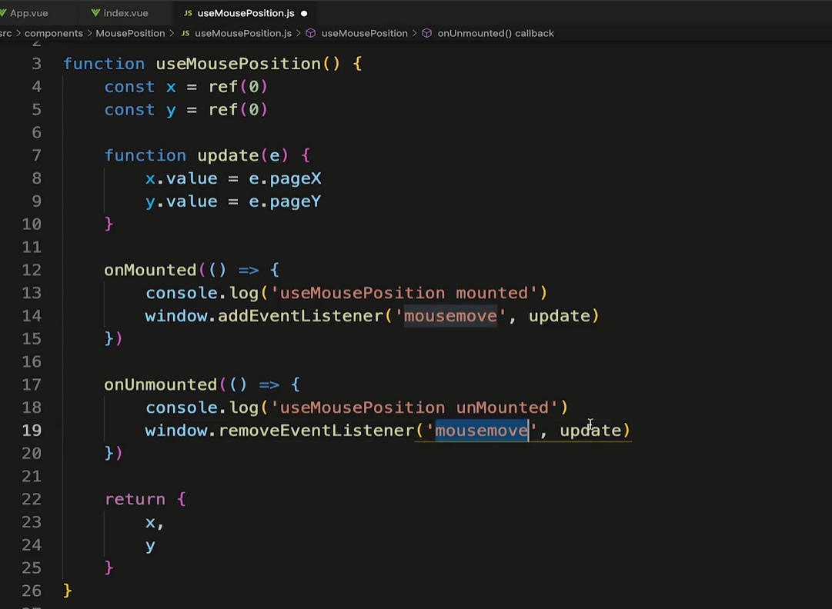Click 'addEventListener' on line 14
Viewport: 832px width, 609px height.
pyautogui.click(x=300, y=316)
